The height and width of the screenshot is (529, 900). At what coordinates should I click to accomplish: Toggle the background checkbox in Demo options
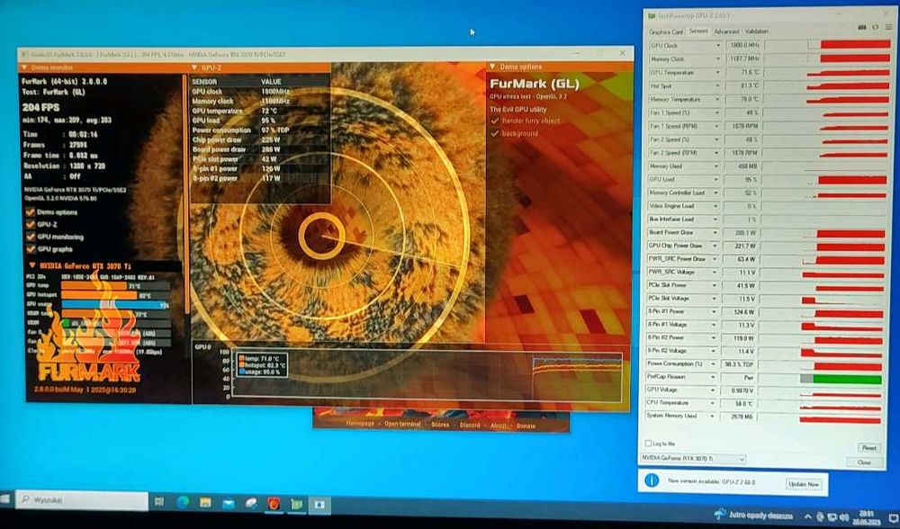click(x=495, y=134)
